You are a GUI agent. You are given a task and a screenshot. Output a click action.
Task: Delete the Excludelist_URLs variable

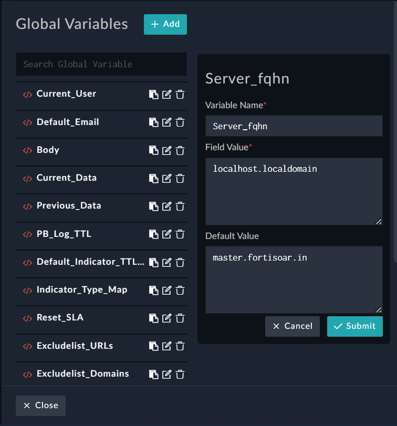click(x=180, y=346)
